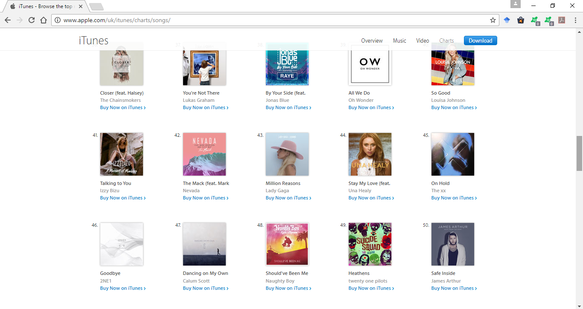Click scrollbar down arrow
This screenshot has height=309, width=583.
pyautogui.click(x=579, y=305)
